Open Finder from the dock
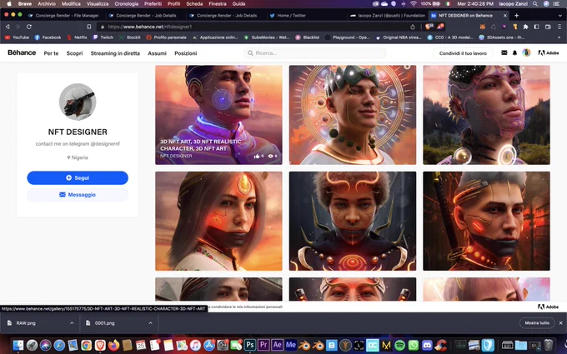The width and height of the screenshot is (567, 354). (18, 345)
